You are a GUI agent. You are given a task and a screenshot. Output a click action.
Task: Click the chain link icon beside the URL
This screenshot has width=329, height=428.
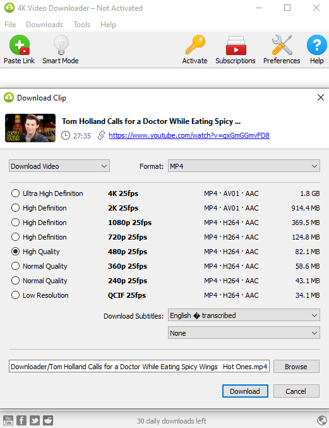pos(101,135)
